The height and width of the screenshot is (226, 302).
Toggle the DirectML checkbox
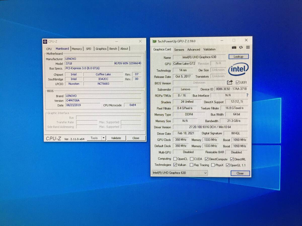point(232,159)
